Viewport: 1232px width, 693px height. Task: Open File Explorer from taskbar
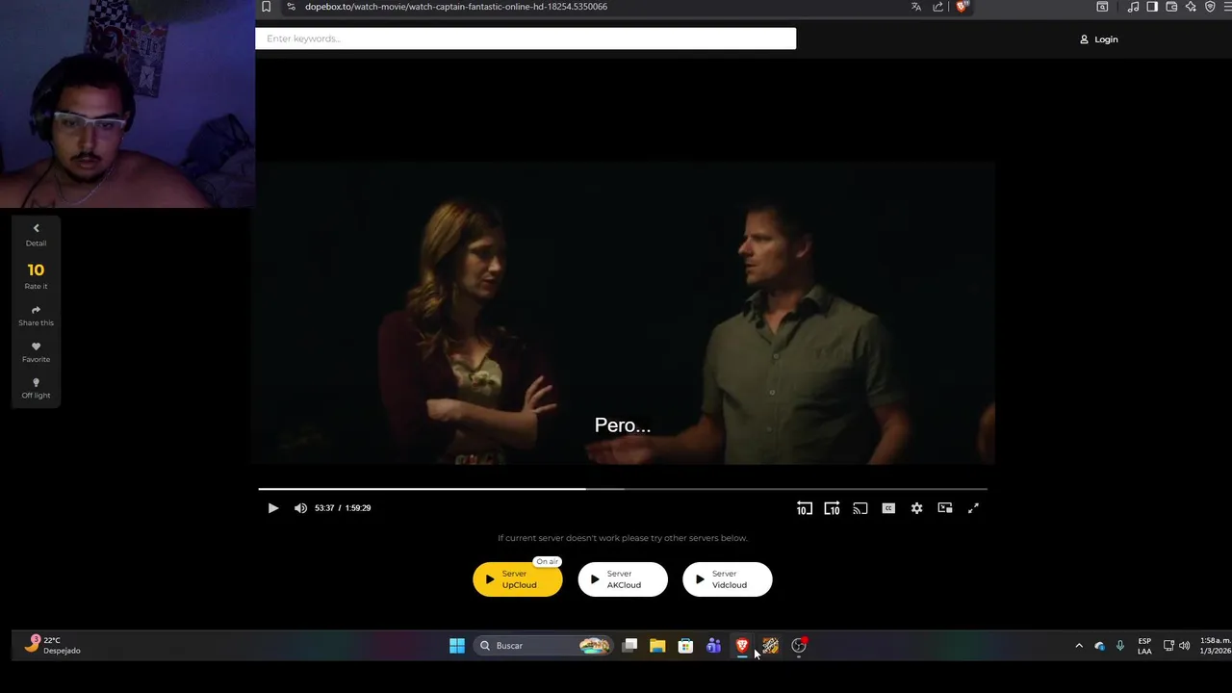pyautogui.click(x=657, y=646)
